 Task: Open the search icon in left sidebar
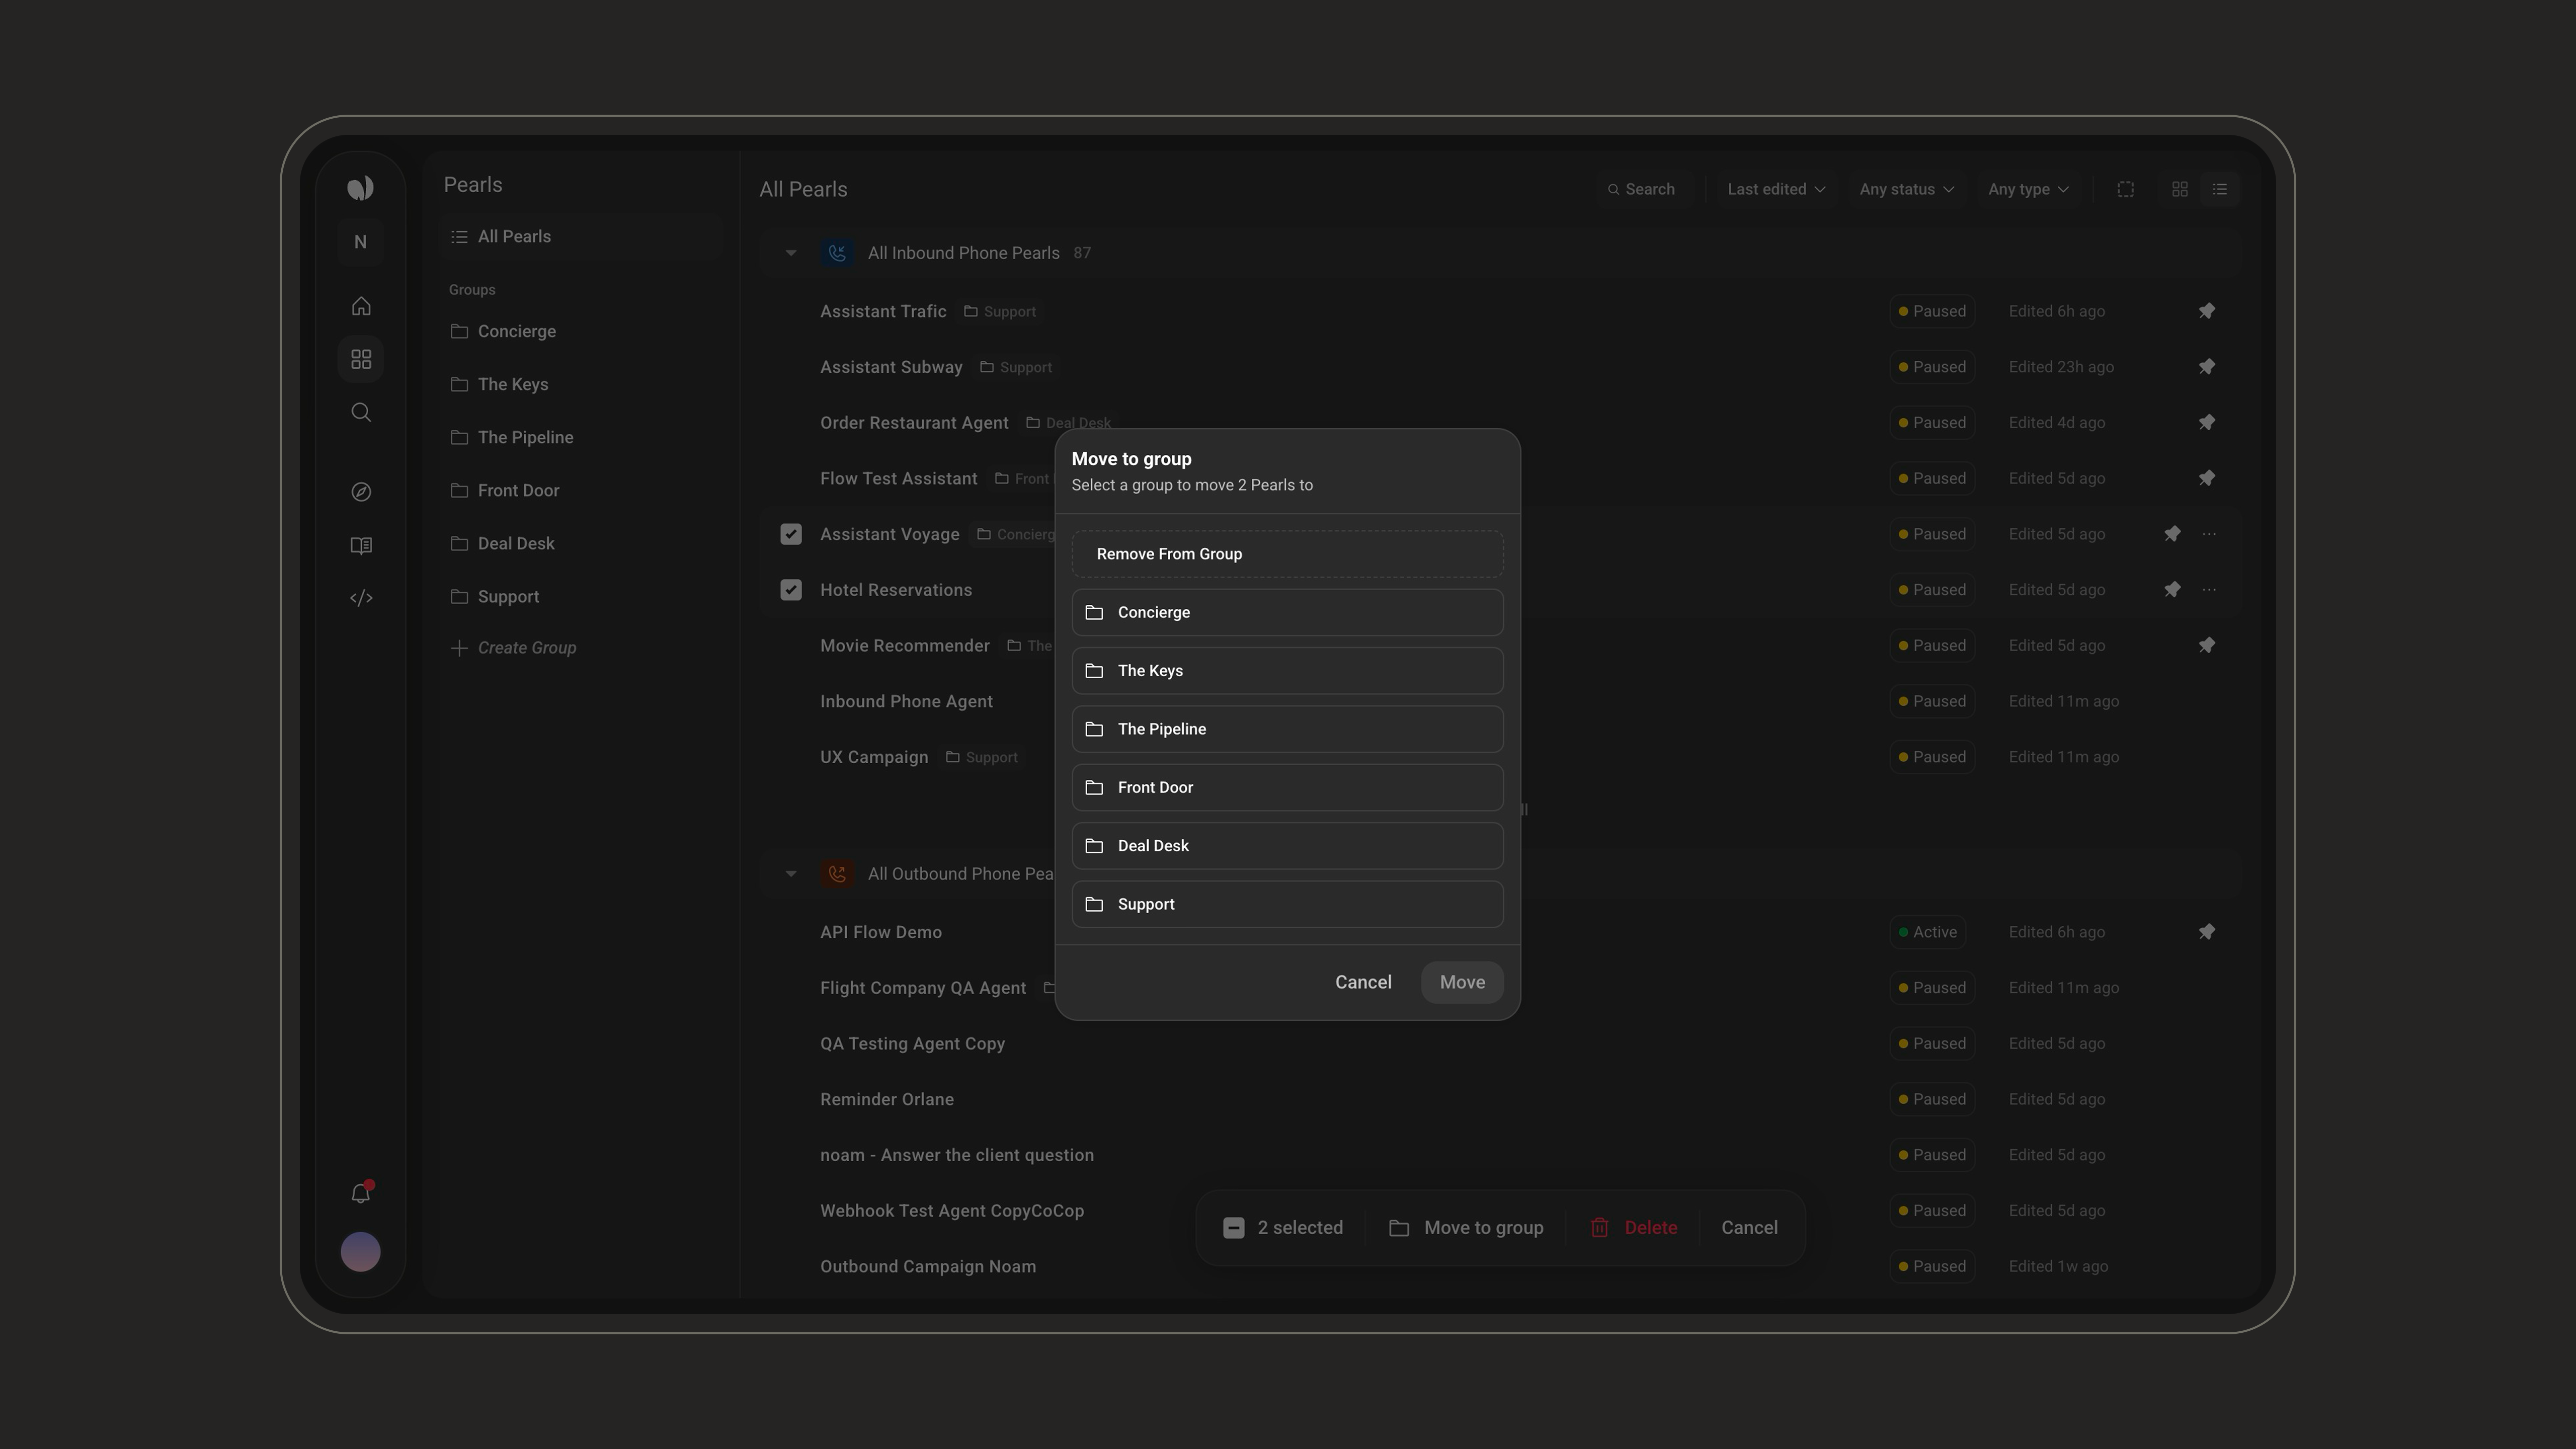[x=361, y=412]
